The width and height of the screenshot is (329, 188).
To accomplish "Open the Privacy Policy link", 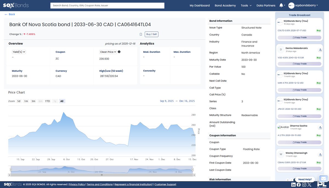I will [77, 184].
